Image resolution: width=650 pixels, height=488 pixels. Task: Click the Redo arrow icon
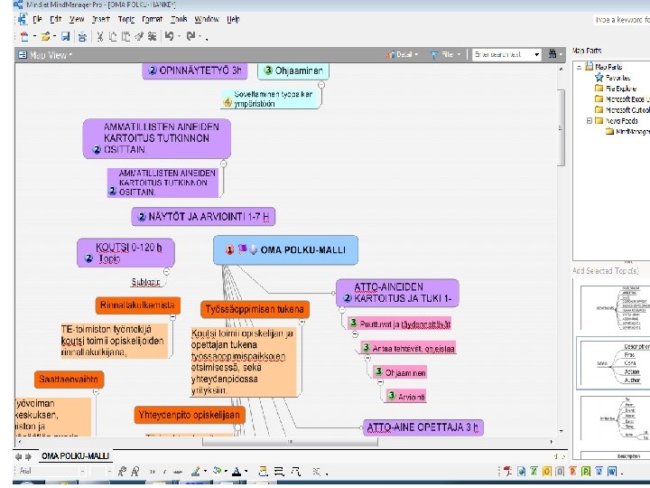coord(190,36)
